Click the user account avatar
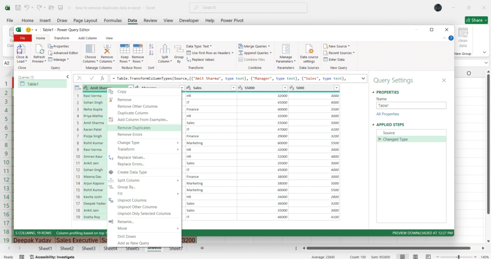The image size is (491, 259). pos(438,8)
